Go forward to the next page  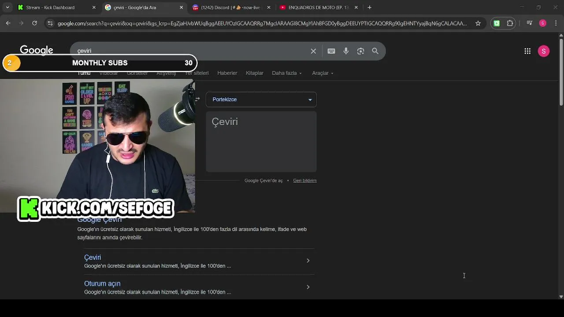coord(21,23)
